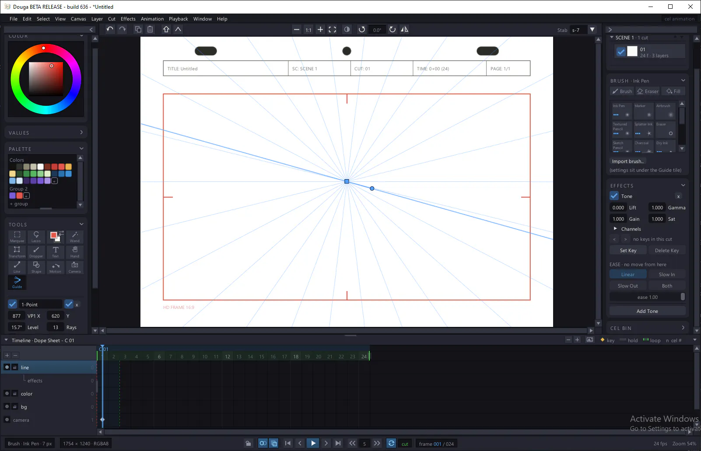This screenshot has width=701, height=451.
Task: Rotate canvas counter-clockwise
Action: (x=361, y=29)
